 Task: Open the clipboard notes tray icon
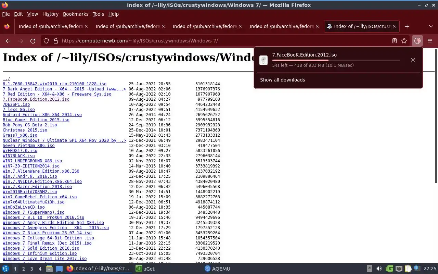[x=408, y=269]
